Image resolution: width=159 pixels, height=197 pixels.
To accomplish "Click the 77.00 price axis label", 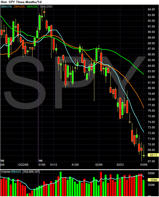I will 151,105.
